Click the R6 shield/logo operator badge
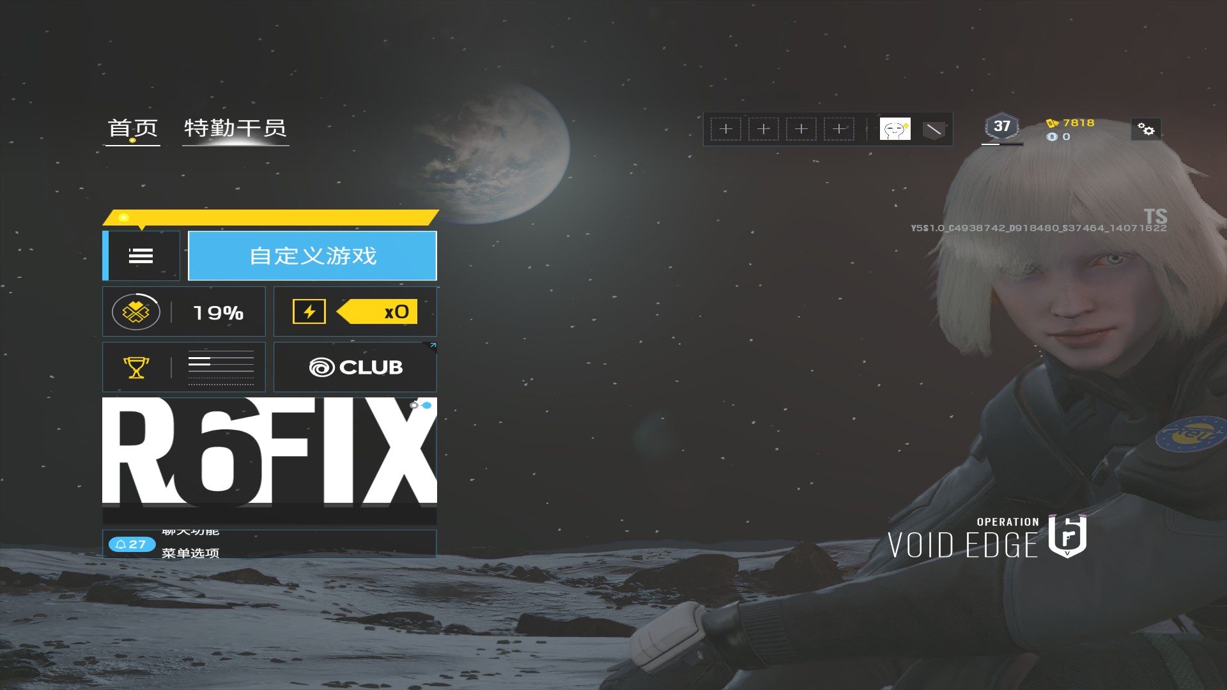The width and height of the screenshot is (1227, 690). pos(933,129)
